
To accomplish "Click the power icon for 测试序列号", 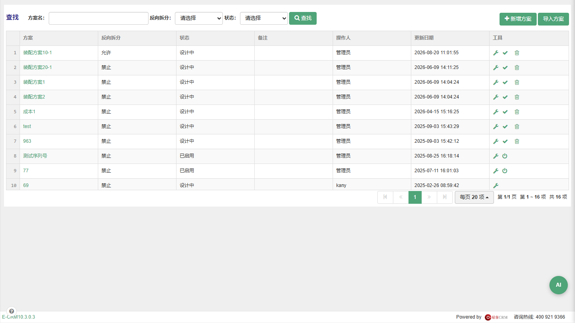I will click(x=505, y=156).
